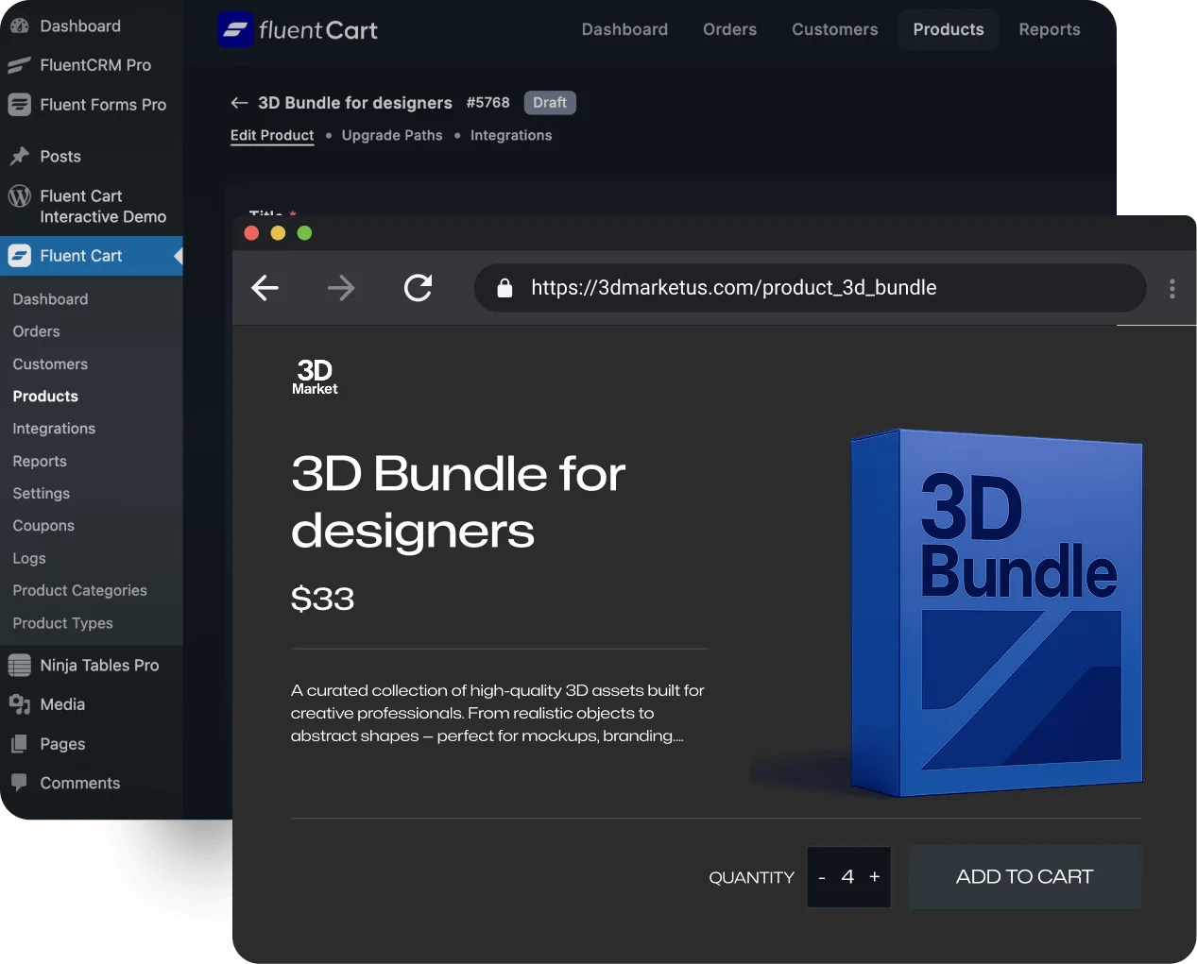Open Coupons in Fluent Cart submenu

click(x=43, y=526)
